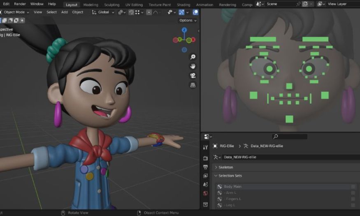360x216 pixels.
Task: Open the Output properties tab icon
Action: (x=206, y=167)
